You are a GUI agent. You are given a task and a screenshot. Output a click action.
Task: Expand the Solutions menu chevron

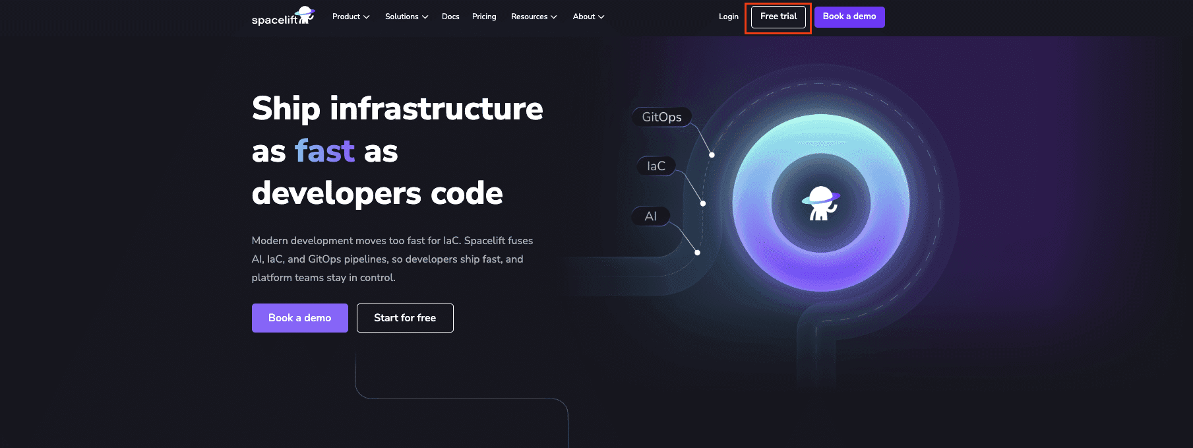[x=425, y=16]
